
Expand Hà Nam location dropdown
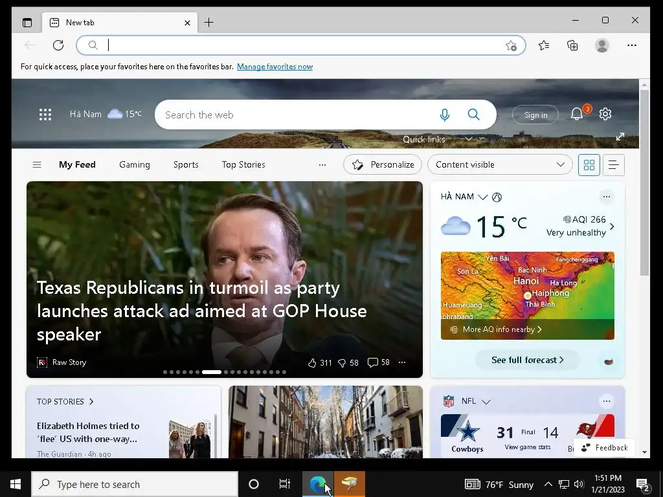[x=482, y=197]
